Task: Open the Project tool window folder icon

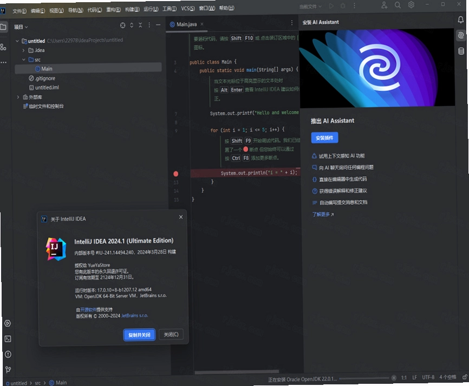Action: [x=3, y=27]
